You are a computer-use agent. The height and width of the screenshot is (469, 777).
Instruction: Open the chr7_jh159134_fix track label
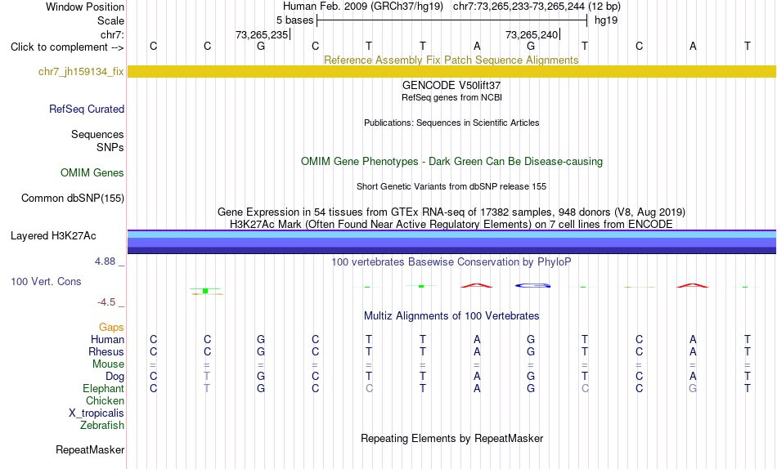[81, 71]
